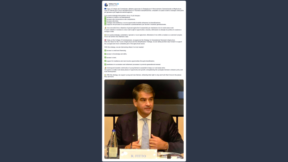Click the check beside "support for resilience" line
This screenshot has height=162, width=288.
coord(105,61)
